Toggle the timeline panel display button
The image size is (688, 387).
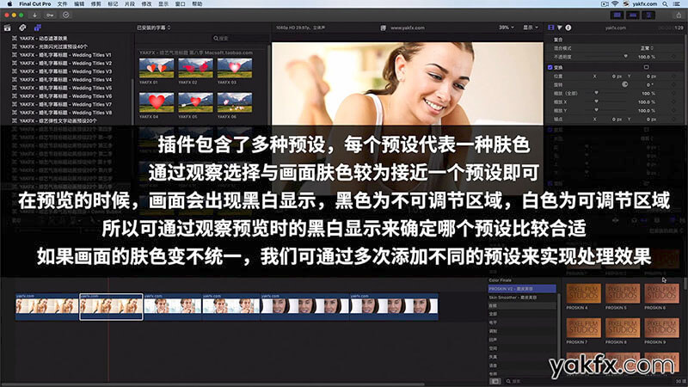tap(636, 15)
